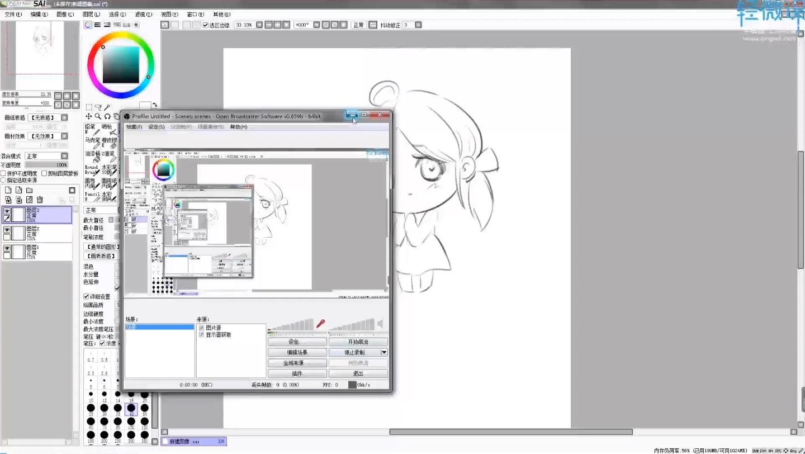Image resolution: width=805 pixels, height=454 pixels.
Task: Select the 马克笔 marker brush tool
Action: click(92, 143)
